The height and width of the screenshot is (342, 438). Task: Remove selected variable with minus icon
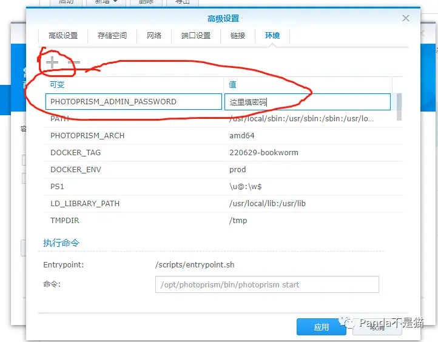pyautogui.click(x=74, y=62)
